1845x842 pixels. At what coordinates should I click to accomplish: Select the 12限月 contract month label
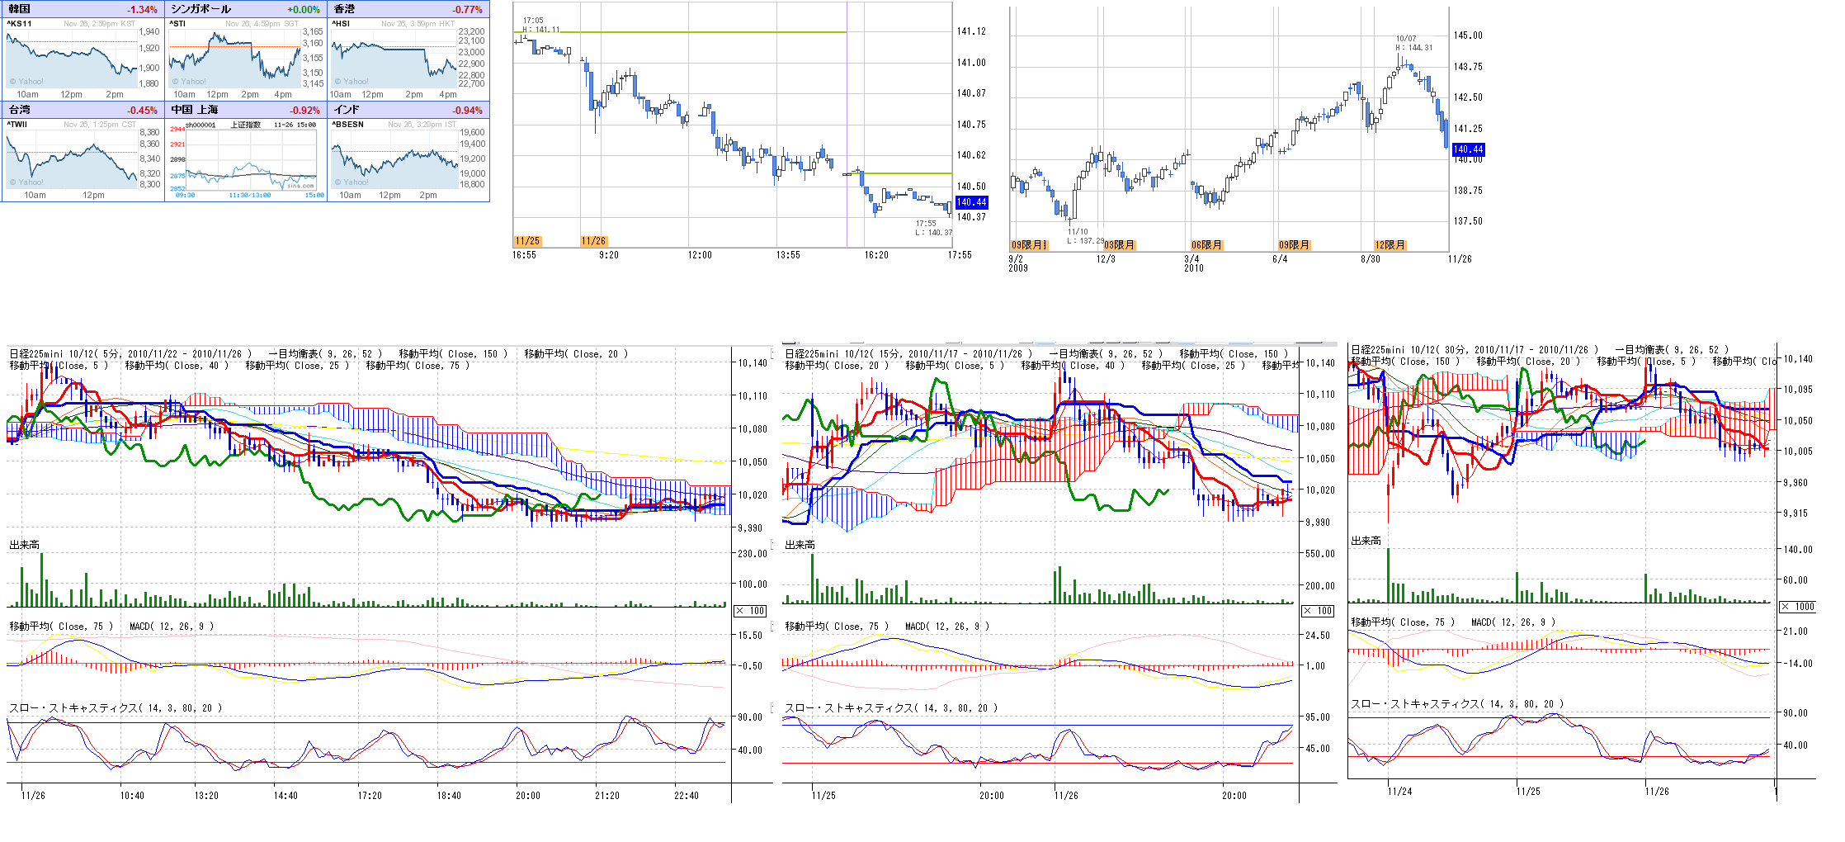click(x=1390, y=245)
